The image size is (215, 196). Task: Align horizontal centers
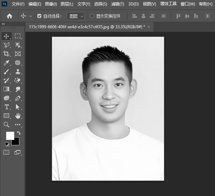click(x=143, y=16)
